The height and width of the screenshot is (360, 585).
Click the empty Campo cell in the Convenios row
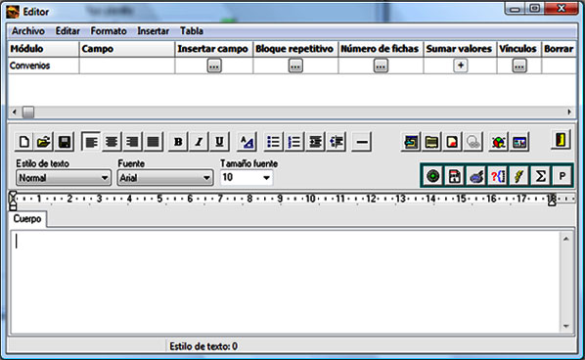[127, 66]
